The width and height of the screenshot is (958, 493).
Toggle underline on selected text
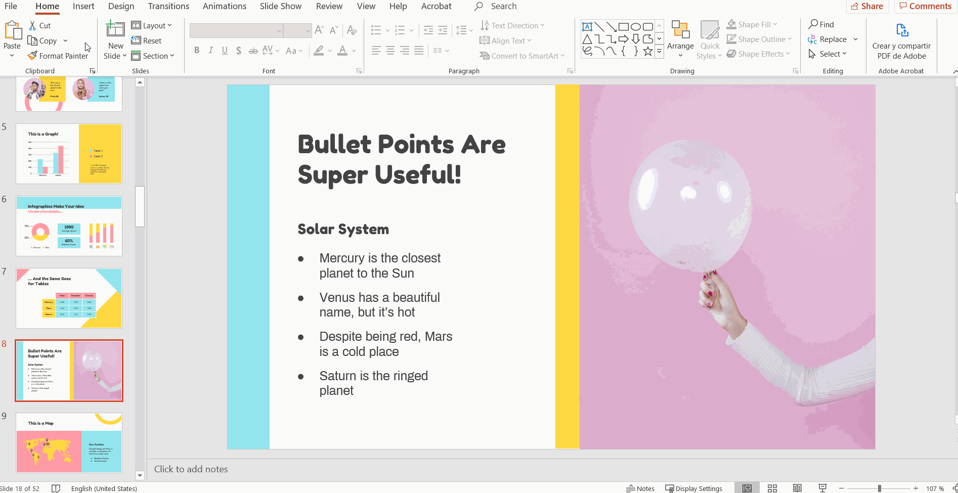pos(224,50)
